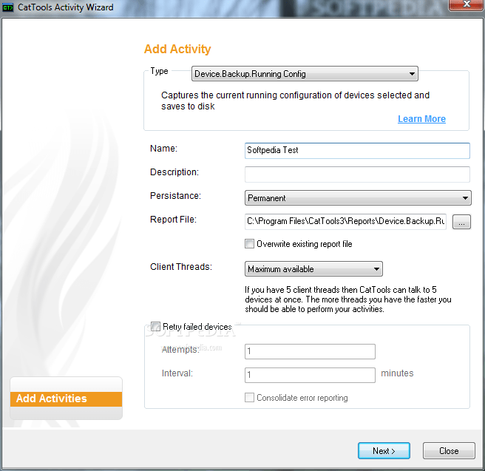Click the Report File label
485x471 pixels.
point(173,220)
